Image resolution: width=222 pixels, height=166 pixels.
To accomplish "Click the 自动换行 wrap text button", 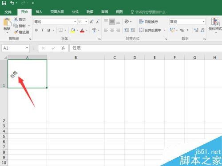I will [x=148, y=22].
